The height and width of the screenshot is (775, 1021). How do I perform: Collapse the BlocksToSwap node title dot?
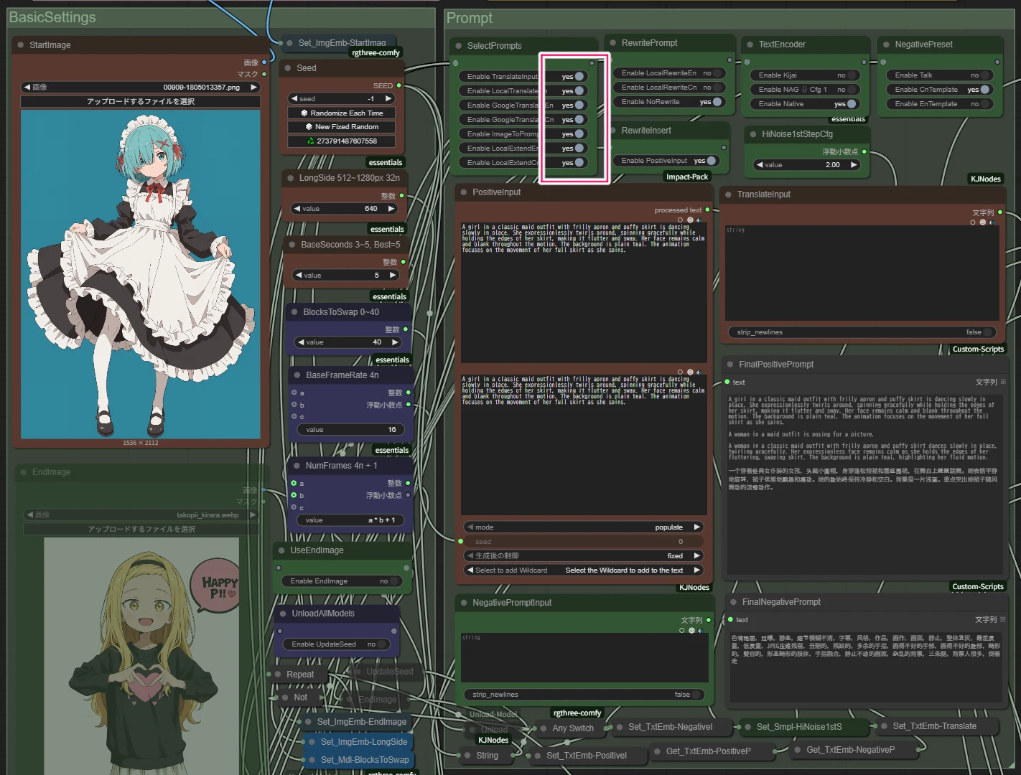294,312
